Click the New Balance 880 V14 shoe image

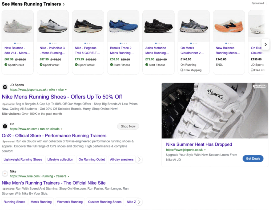[x=18, y=26]
